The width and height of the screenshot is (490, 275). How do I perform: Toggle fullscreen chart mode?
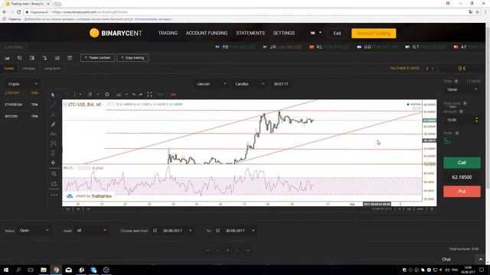pyautogui.click(x=149, y=94)
